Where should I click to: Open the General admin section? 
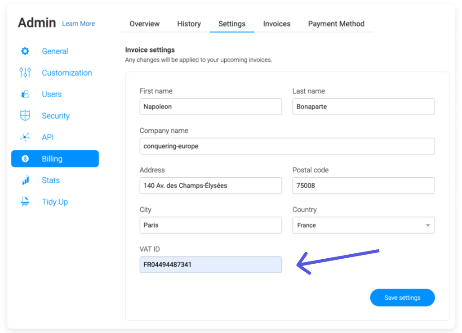pyautogui.click(x=55, y=51)
